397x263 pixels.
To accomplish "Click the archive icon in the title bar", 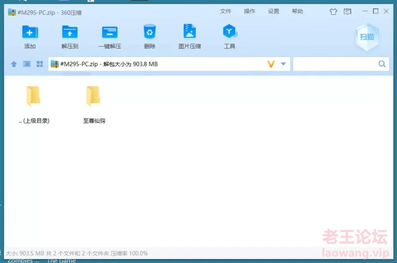I will coord(11,12).
